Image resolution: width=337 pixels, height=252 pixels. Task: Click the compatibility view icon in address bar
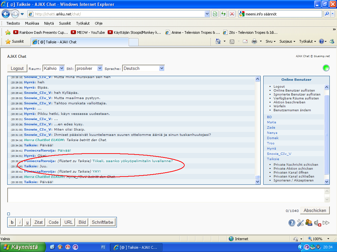[x=215, y=14]
